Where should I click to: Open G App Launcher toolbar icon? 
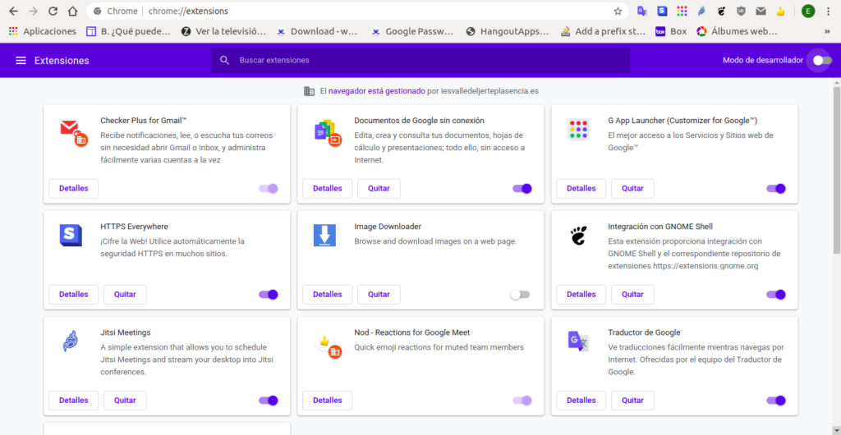(x=682, y=11)
